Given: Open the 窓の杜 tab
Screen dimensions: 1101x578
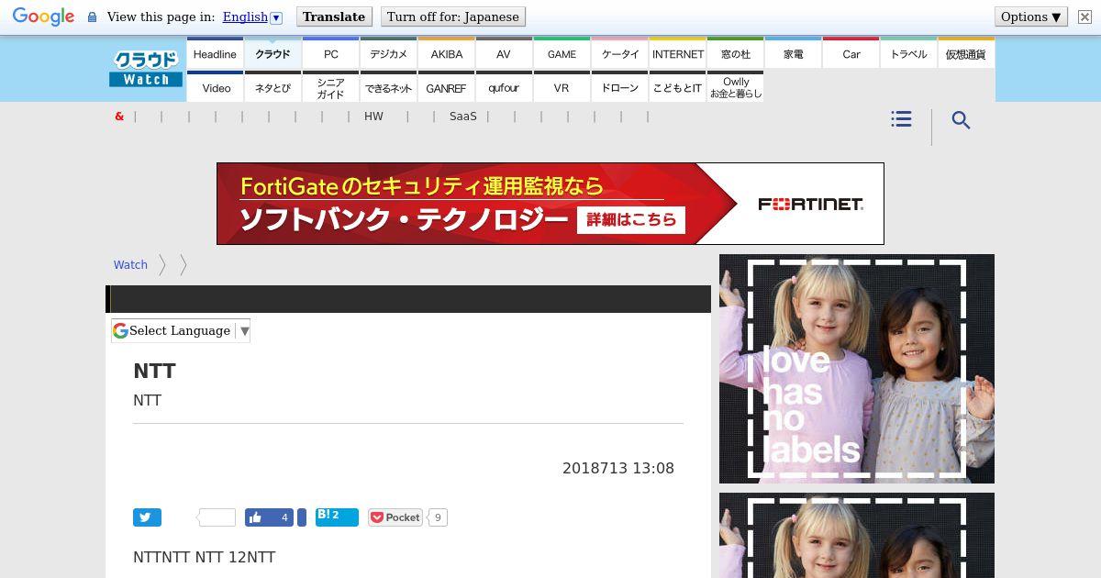Looking at the screenshot, I should [736, 54].
